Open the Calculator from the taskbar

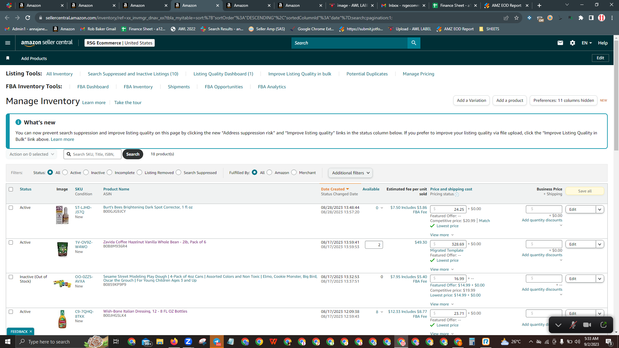click(x=472, y=342)
